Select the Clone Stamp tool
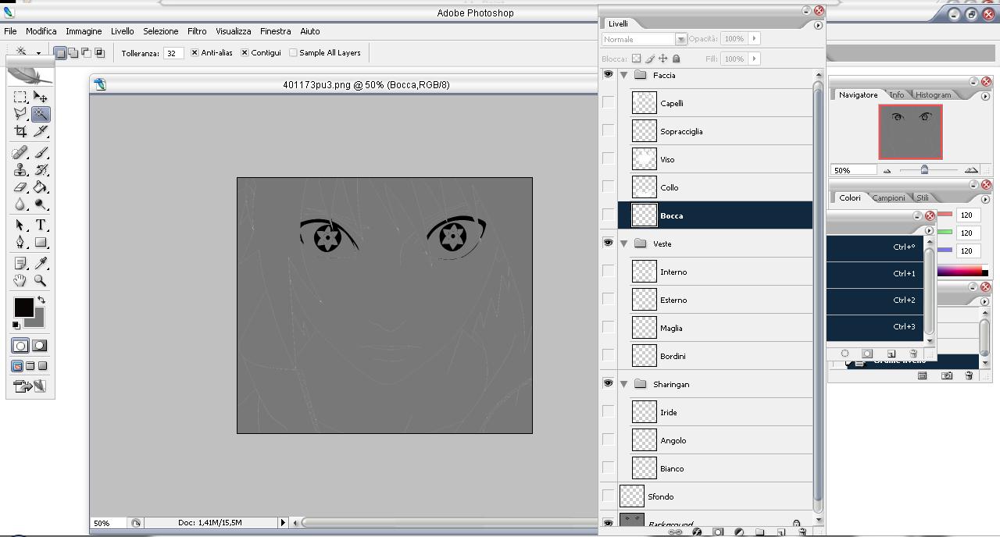This screenshot has width=1000, height=537. (x=20, y=169)
